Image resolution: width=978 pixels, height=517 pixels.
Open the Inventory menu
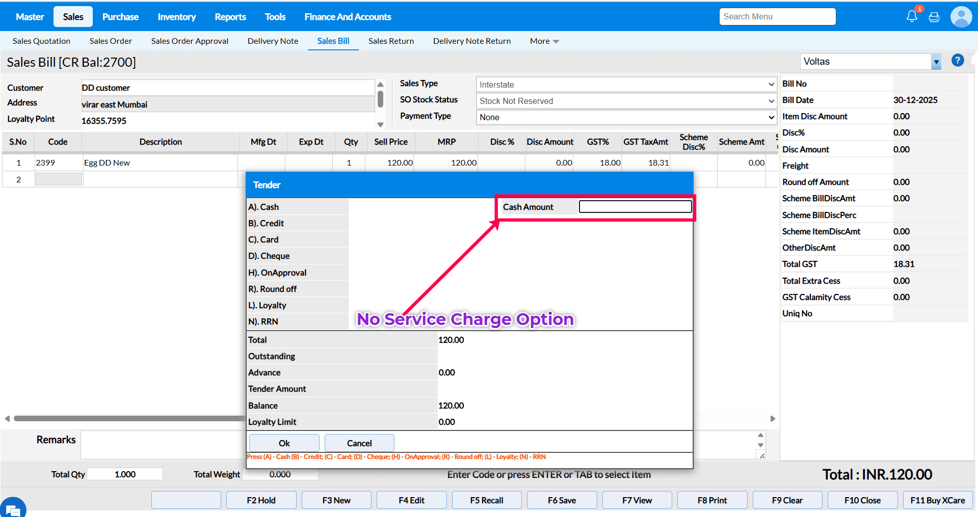(176, 17)
